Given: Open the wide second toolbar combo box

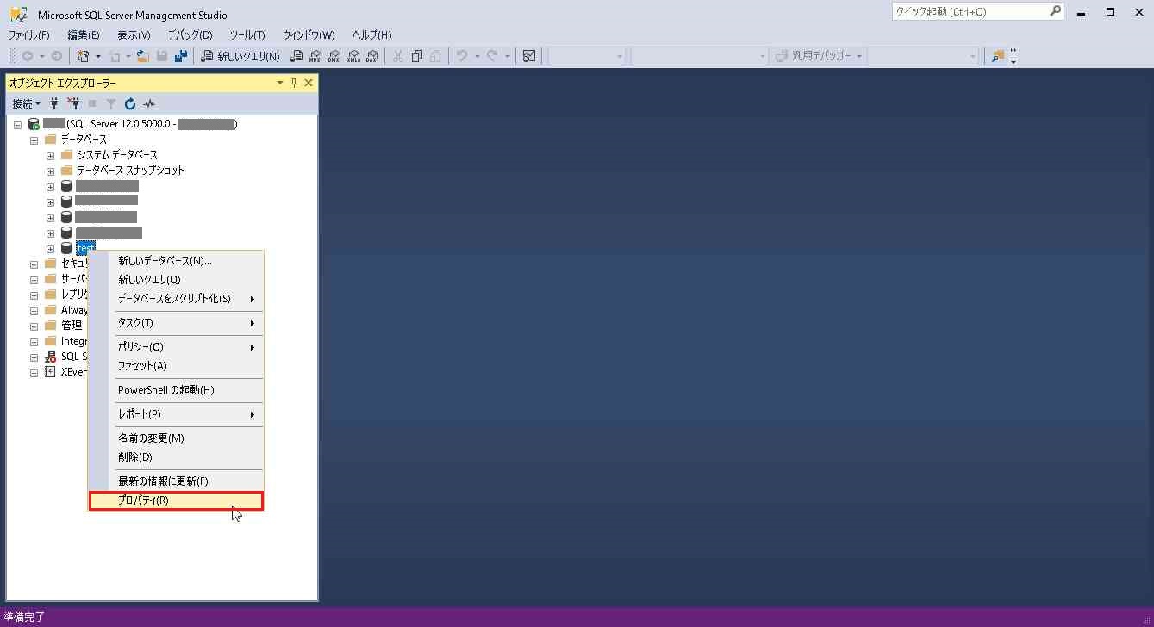Looking at the screenshot, I should pos(699,56).
